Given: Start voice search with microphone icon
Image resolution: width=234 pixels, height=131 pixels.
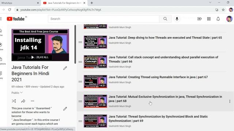Looking at the screenshot, I should point(177,19).
